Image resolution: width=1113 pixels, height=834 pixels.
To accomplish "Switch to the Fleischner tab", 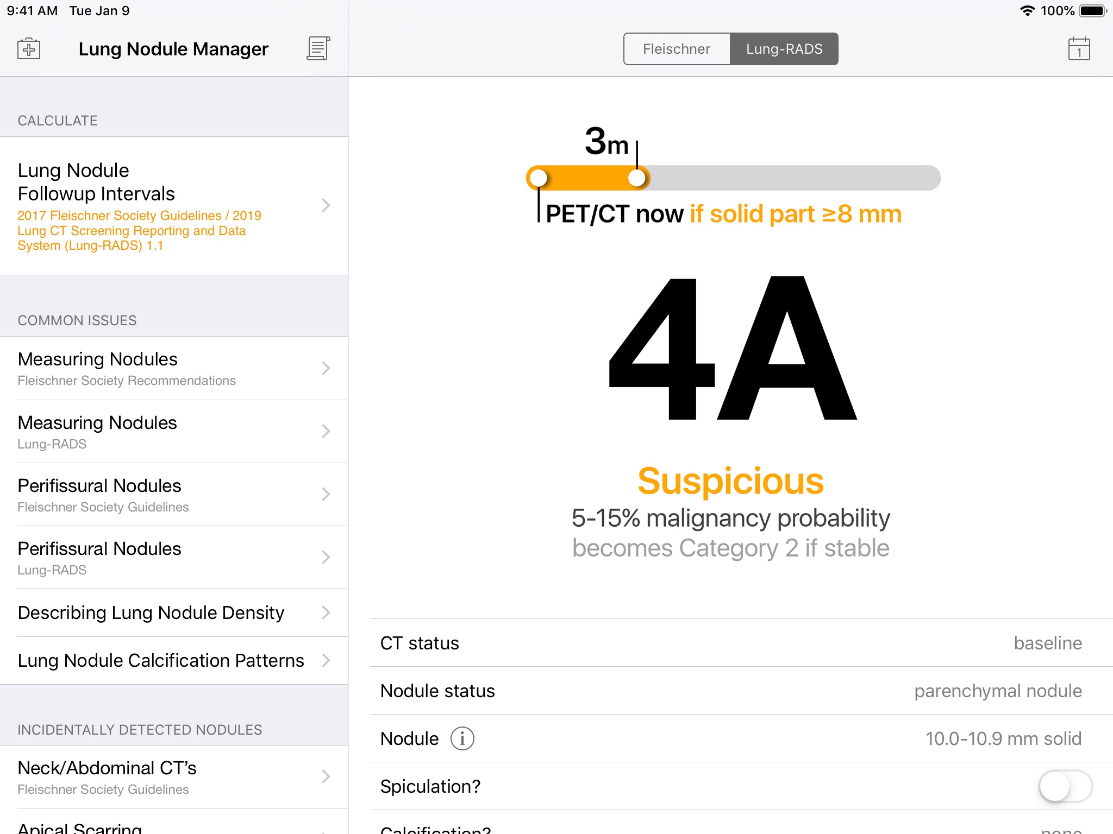I will point(677,49).
